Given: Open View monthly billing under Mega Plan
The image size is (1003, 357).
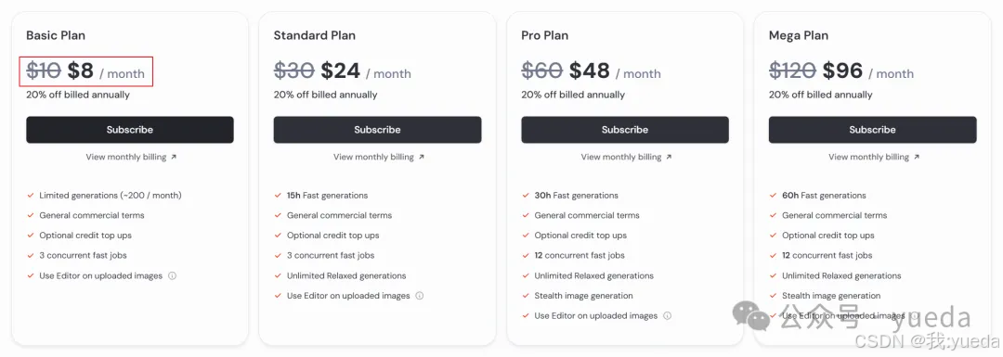Looking at the screenshot, I should tap(868, 157).
